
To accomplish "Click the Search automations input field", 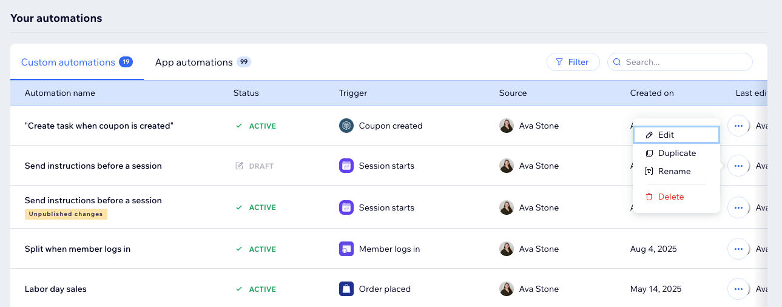I will [x=686, y=62].
